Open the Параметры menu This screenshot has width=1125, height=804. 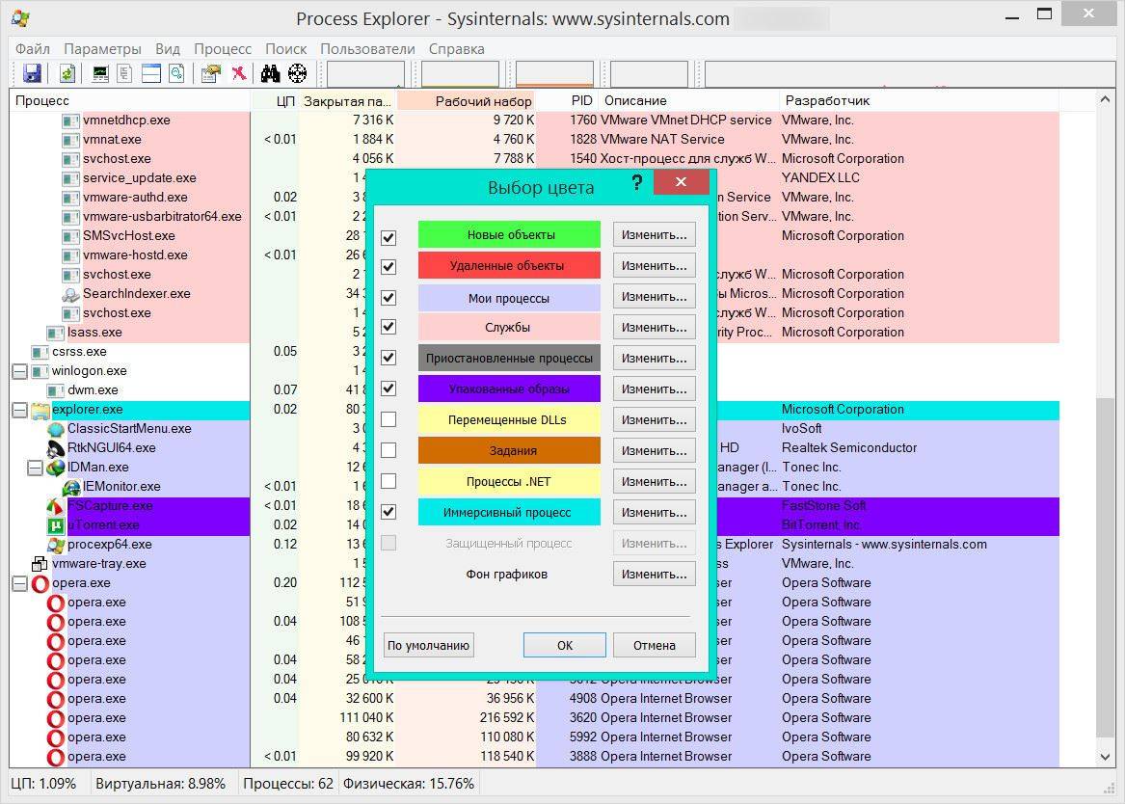pyautogui.click(x=102, y=49)
